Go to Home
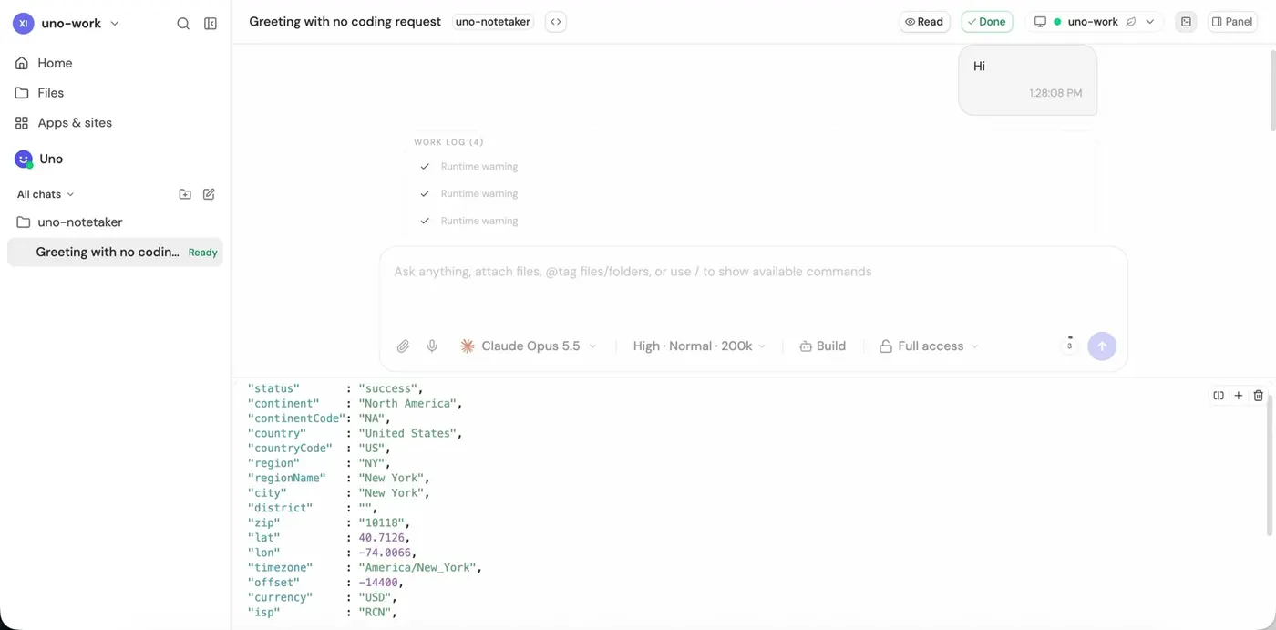Viewport: 1276px width, 630px height. 55,63
